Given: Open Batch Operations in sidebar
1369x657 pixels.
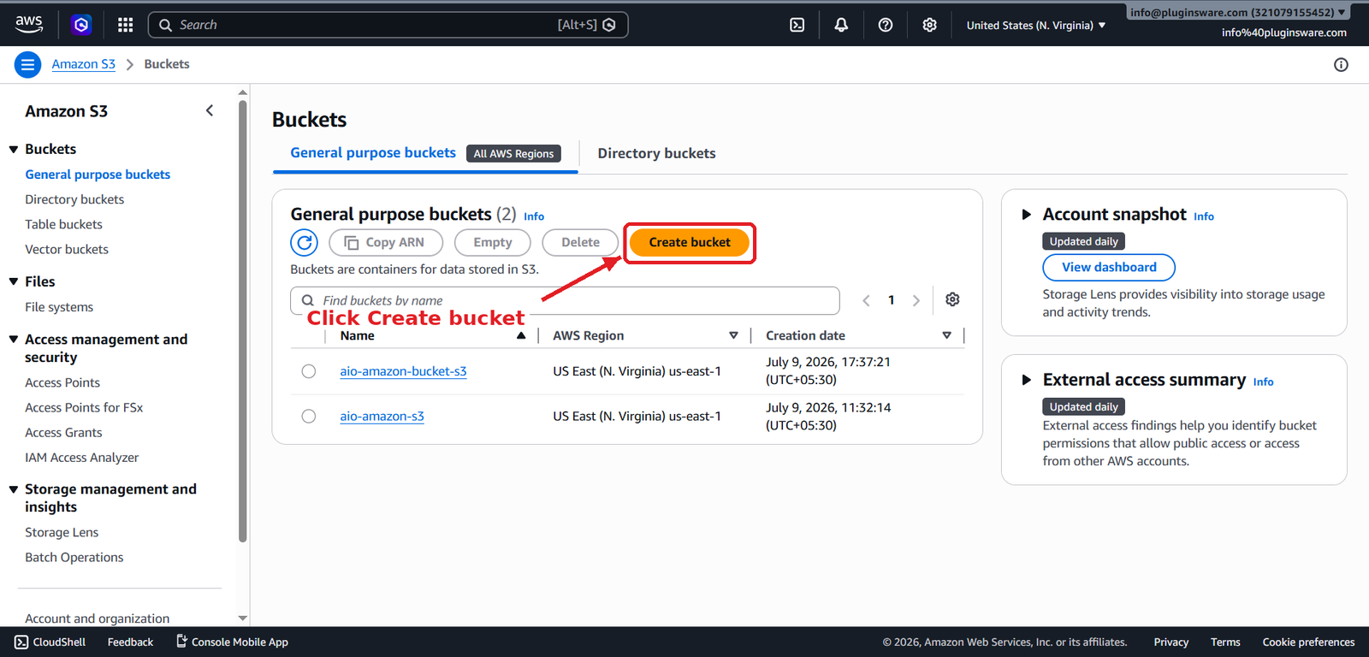Looking at the screenshot, I should point(74,557).
